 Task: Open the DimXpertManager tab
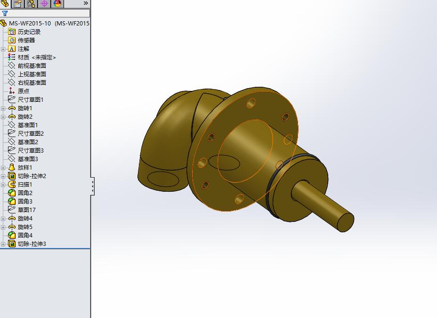pyautogui.click(x=44, y=3)
